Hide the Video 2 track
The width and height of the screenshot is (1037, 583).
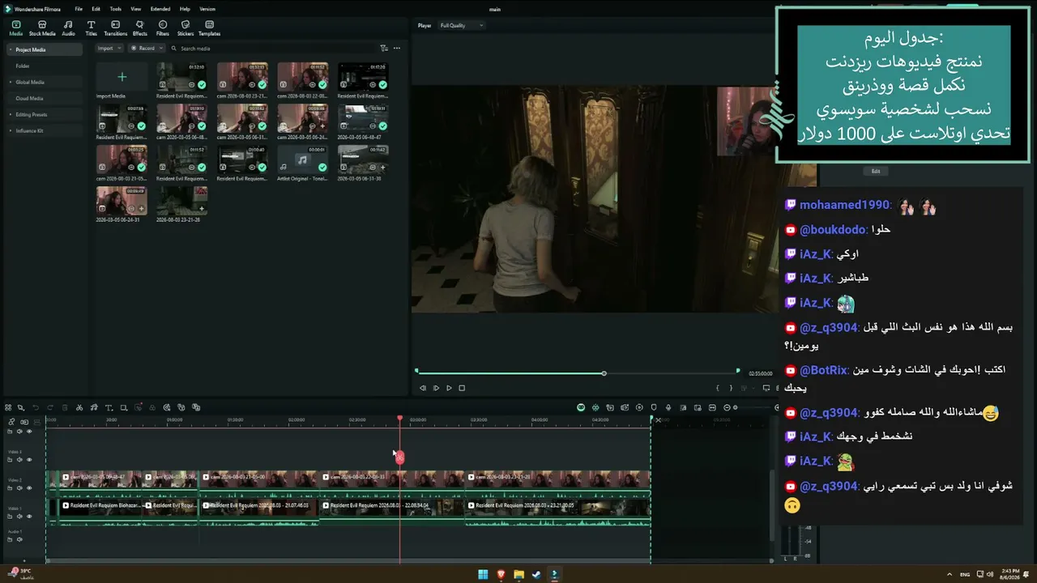tap(29, 488)
